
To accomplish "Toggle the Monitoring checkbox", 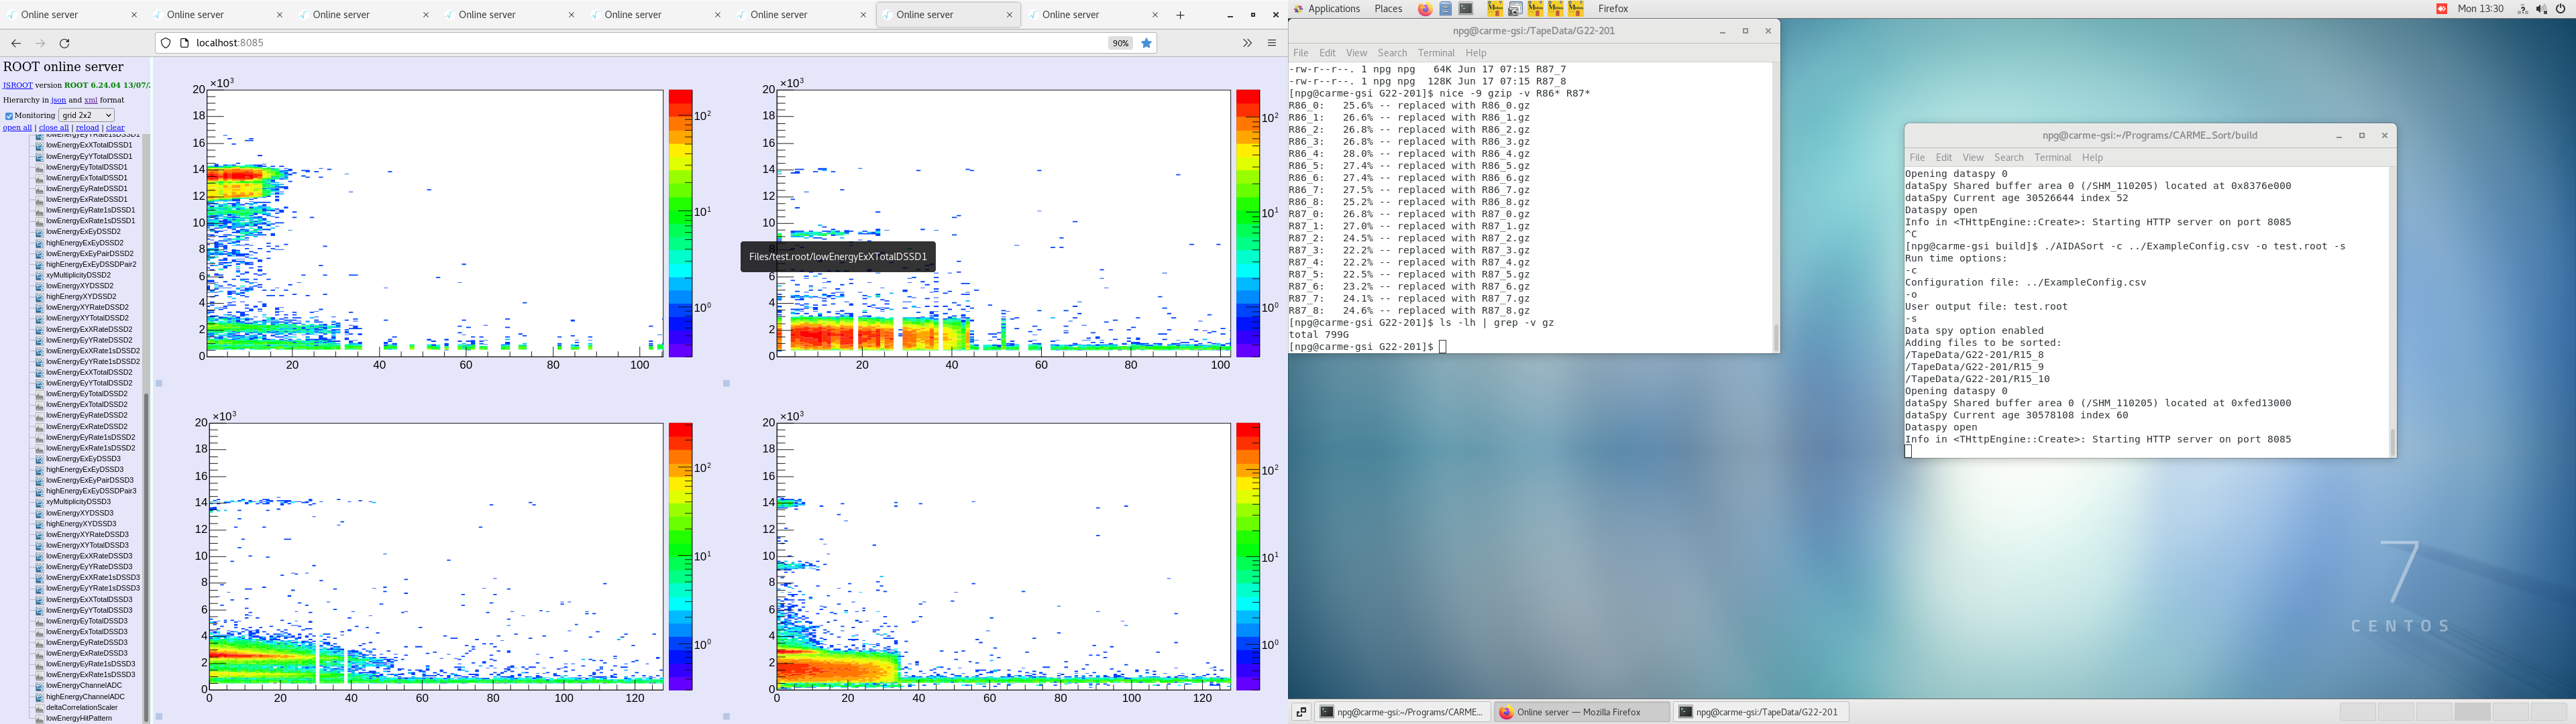I will 9,116.
